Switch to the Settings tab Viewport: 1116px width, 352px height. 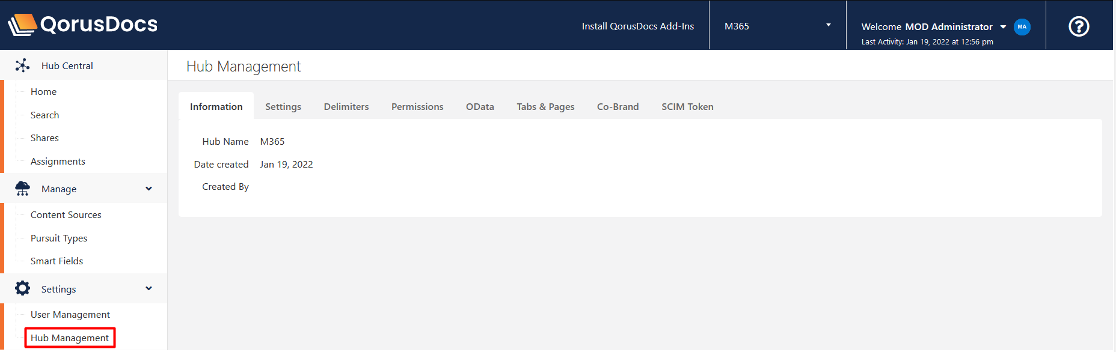click(x=283, y=106)
